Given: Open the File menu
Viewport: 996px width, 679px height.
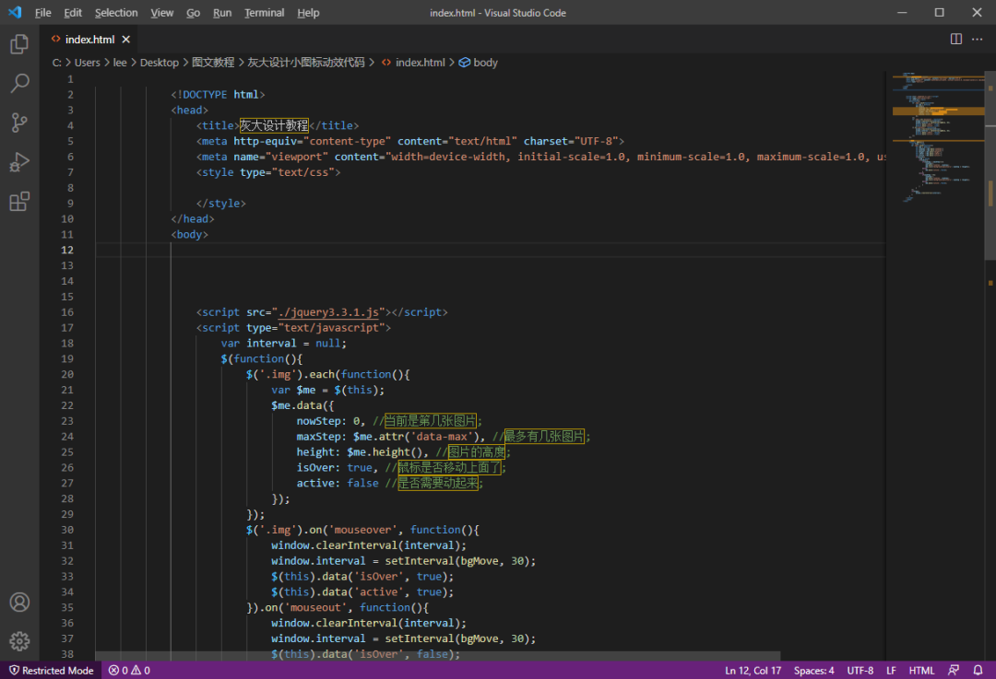Looking at the screenshot, I should tap(43, 13).
